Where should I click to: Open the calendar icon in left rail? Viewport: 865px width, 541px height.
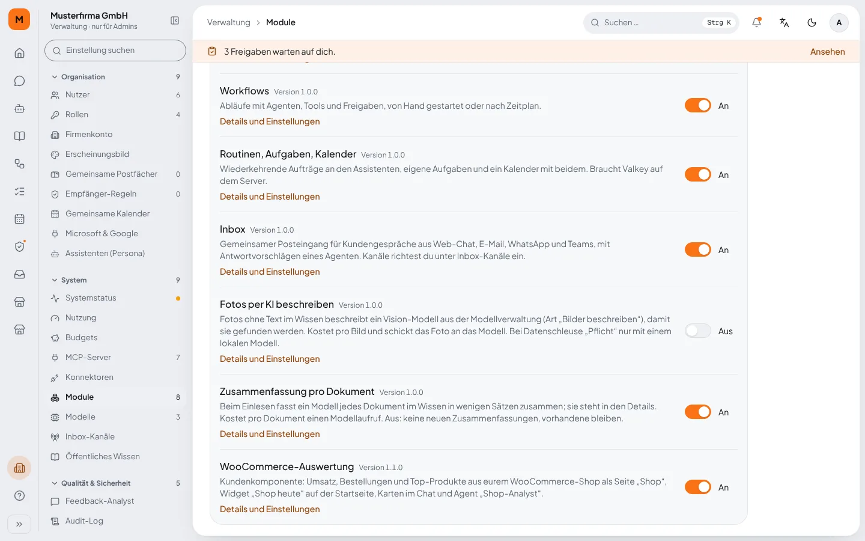point(19,219)
